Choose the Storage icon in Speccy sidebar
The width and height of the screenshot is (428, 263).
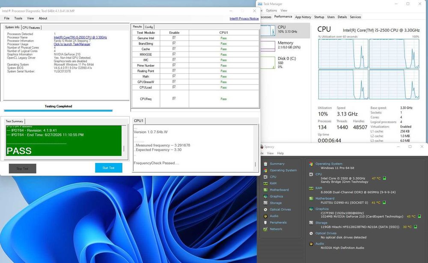coord(265,203)
